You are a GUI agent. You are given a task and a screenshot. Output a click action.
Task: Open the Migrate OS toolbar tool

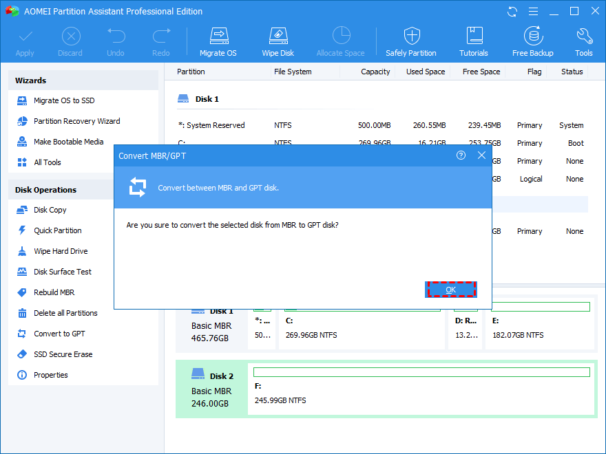tap(218, 42)
